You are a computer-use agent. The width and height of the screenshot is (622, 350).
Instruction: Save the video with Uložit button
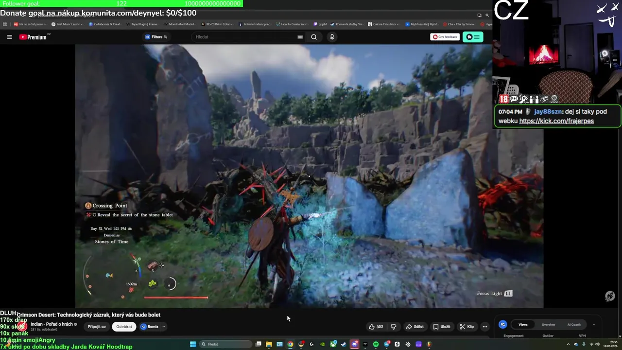point(442,327)
